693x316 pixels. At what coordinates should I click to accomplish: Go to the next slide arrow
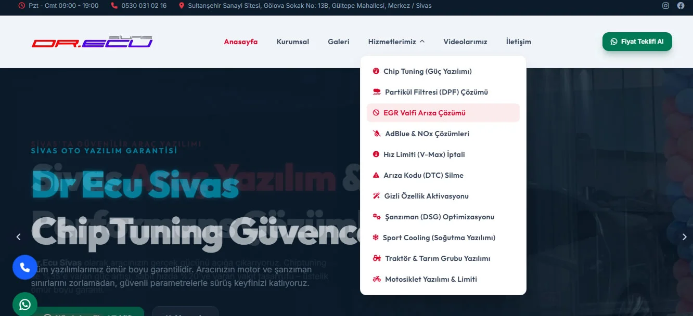click(685, 237)
